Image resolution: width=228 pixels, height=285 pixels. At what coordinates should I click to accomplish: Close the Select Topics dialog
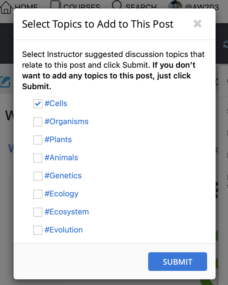(198, 24)
